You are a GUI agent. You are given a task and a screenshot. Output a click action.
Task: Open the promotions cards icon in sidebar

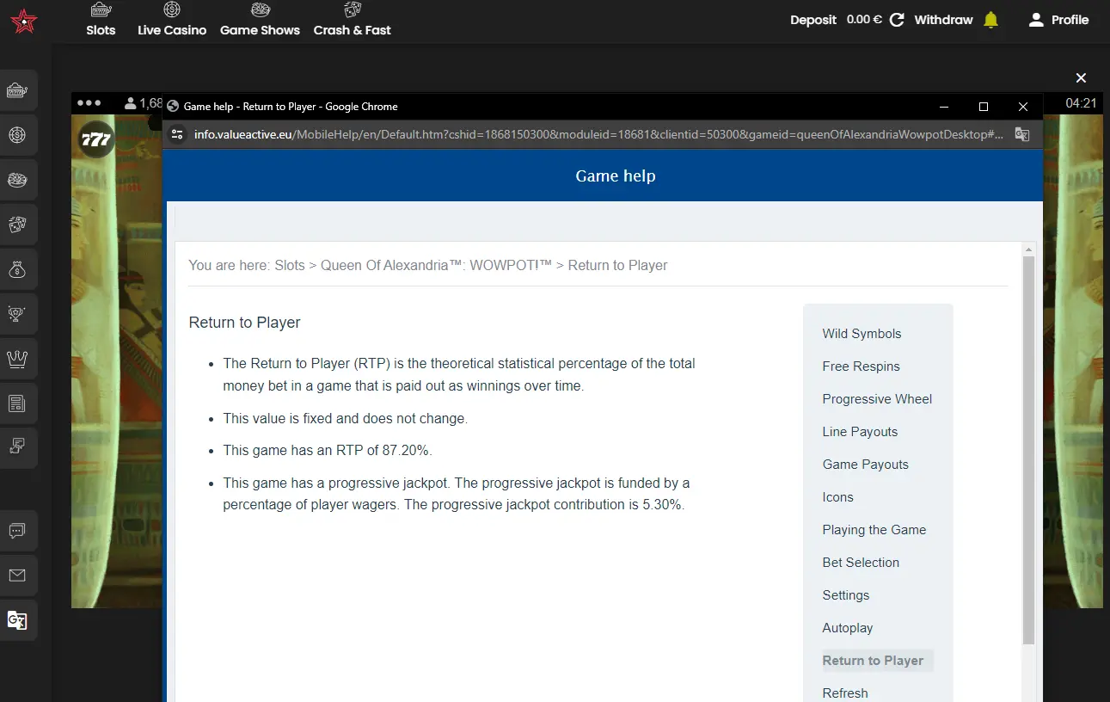pos(17,446)
